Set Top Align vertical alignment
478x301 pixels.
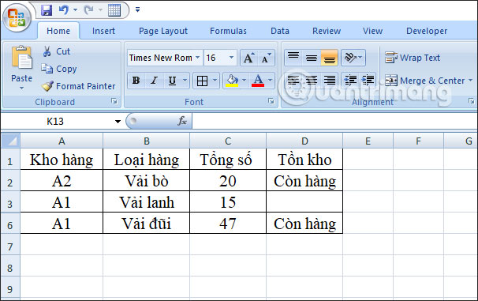click(x=293, y=58)
